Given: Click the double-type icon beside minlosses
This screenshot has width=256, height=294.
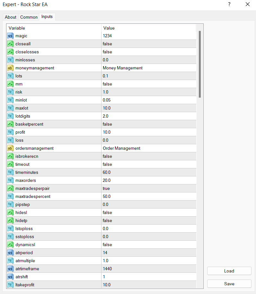Looking at the screenshot, I should pos(10,60).
